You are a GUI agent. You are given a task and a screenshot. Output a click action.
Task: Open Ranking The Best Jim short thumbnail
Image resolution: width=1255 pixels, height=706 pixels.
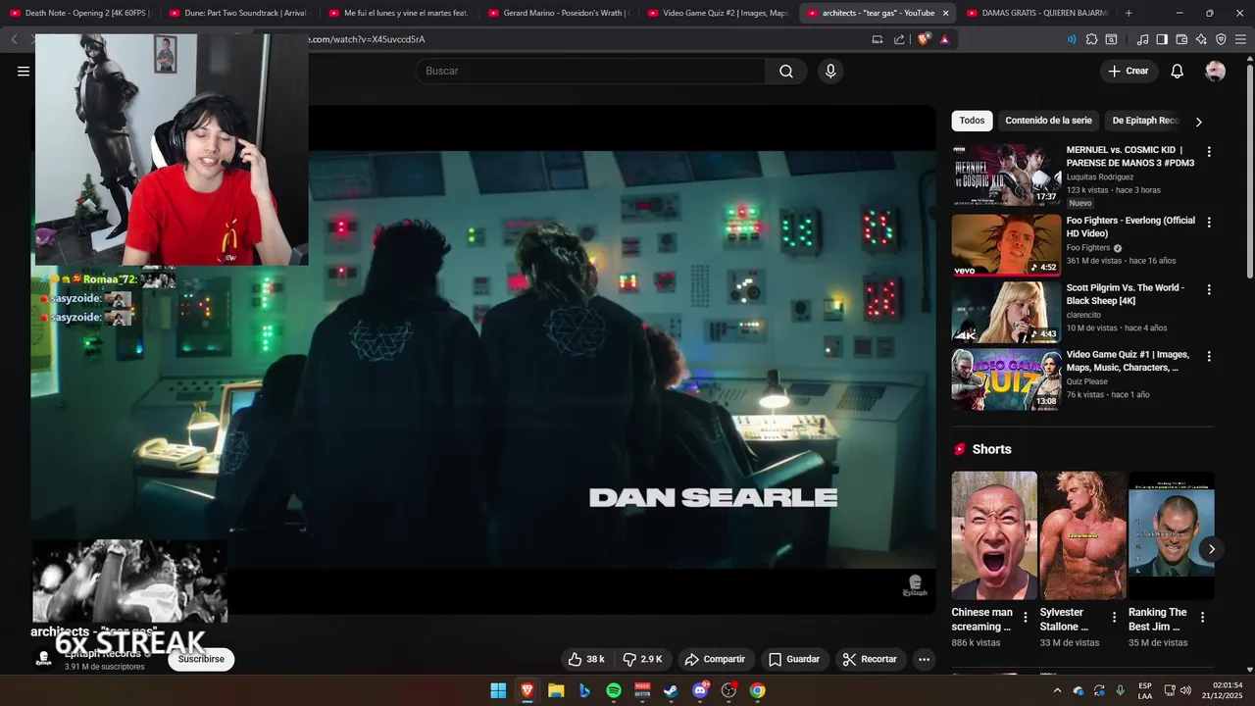[1171, 535]
